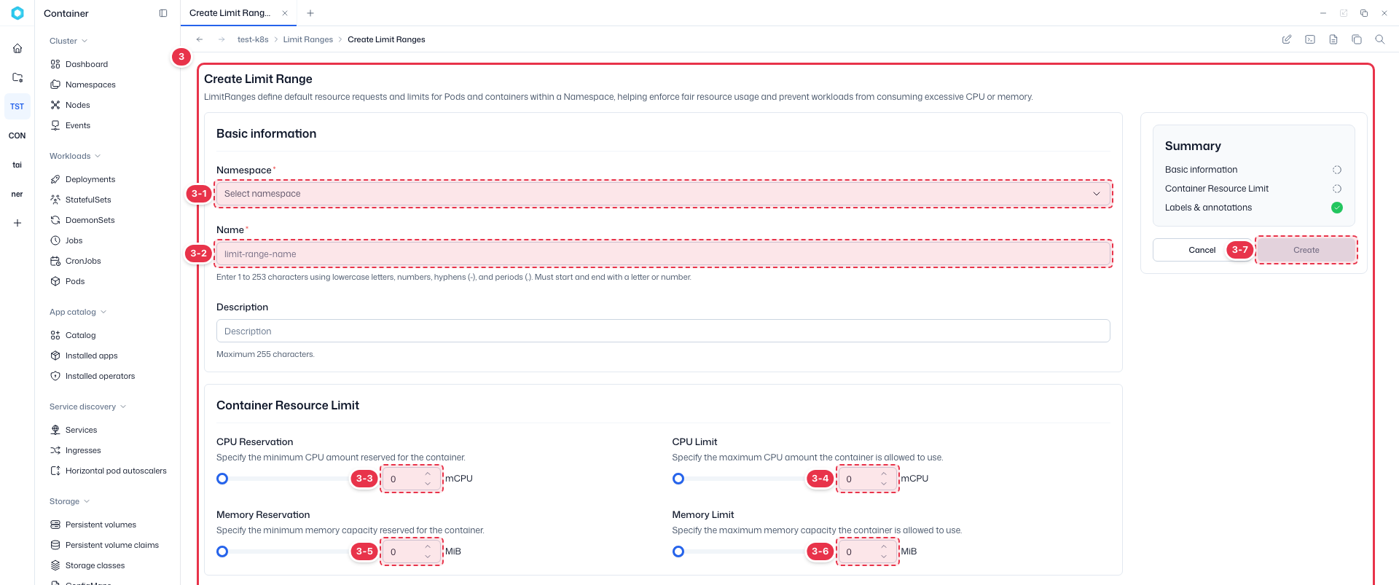This screenshot has width=1399, height=585.
Task: Open the Select namespace dropdown
Action: (x=663, y=194)
